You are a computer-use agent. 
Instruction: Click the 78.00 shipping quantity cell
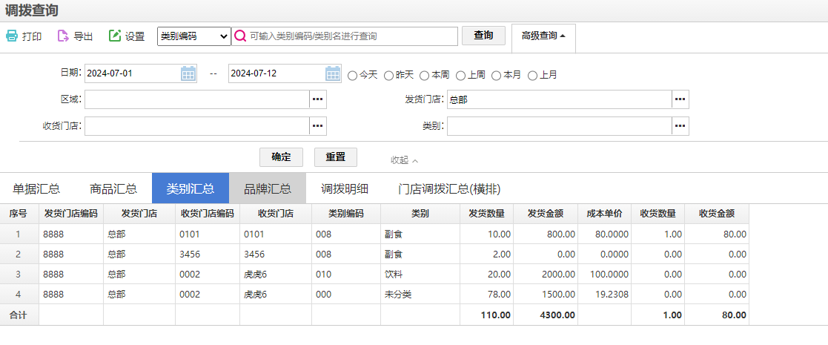coord(486,295)
